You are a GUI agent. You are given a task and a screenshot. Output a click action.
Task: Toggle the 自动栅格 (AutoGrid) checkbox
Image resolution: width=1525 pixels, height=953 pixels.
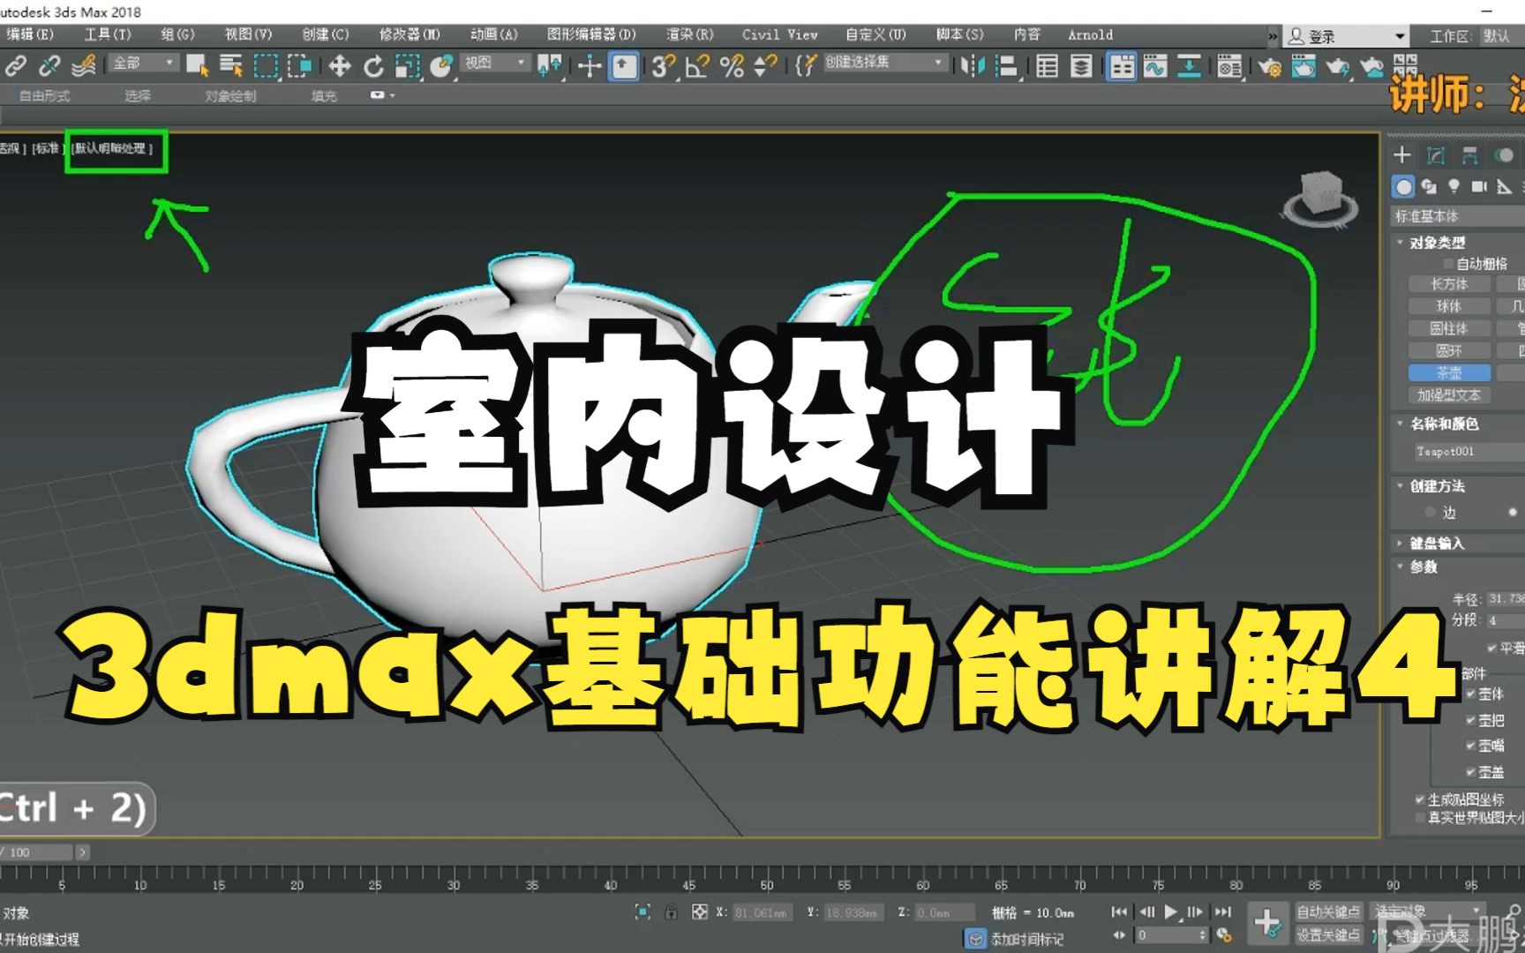pyautogui.click(x=1447, y=263)
